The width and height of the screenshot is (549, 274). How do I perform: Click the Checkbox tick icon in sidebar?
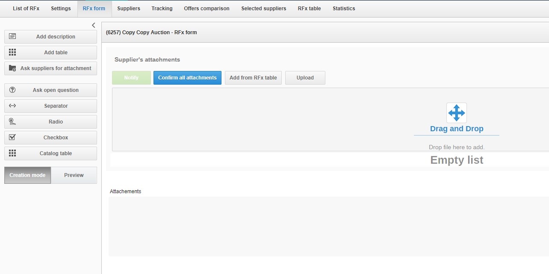pos(12,138)
